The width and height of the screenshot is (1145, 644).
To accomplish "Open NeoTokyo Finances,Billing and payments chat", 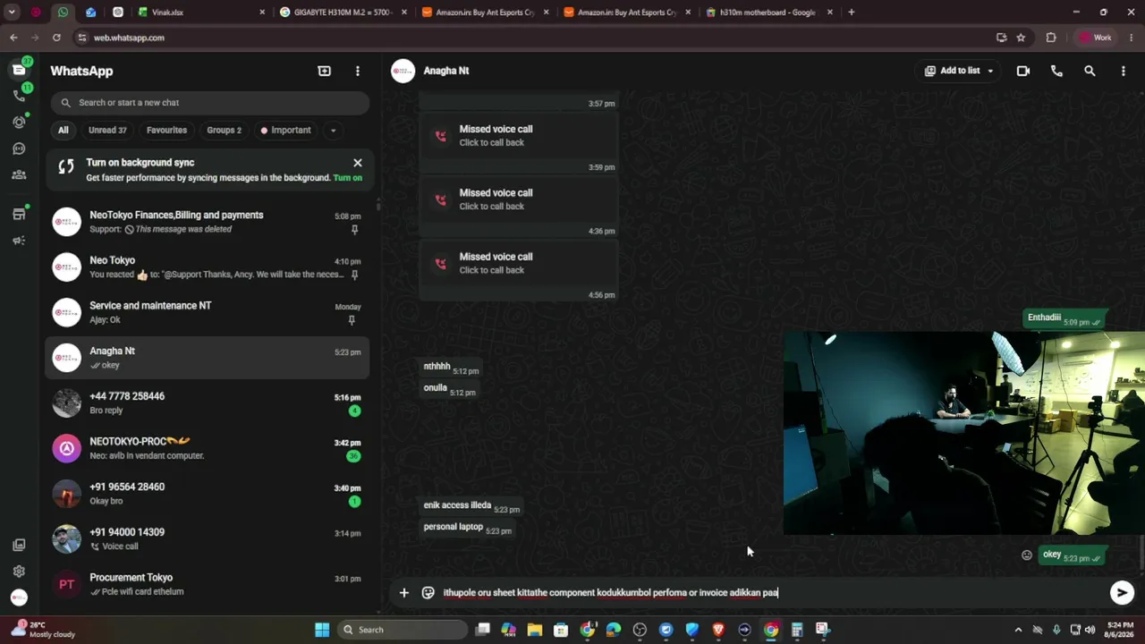I will 208,222.
